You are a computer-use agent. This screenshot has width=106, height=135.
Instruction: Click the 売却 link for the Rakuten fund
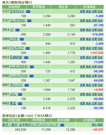[x=100, y=125]
